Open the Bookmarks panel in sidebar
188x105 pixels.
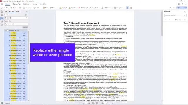click(x=2, y=15)
